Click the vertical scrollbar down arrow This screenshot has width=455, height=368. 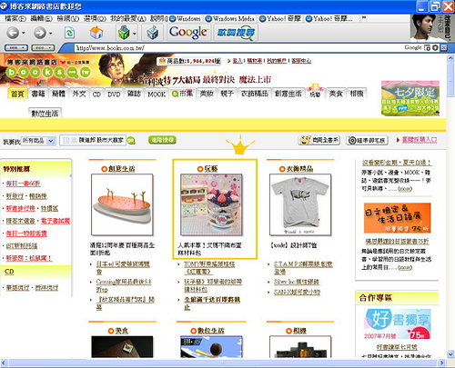coord(450,353)
